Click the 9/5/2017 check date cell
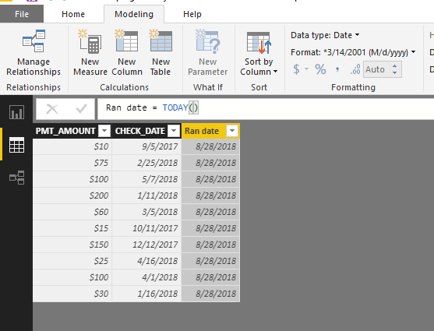The width and height of the screenshot is (434, 331). click(146, 146)
